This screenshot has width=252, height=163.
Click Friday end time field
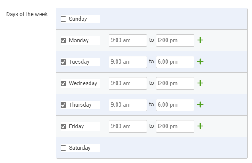(175, 126)
